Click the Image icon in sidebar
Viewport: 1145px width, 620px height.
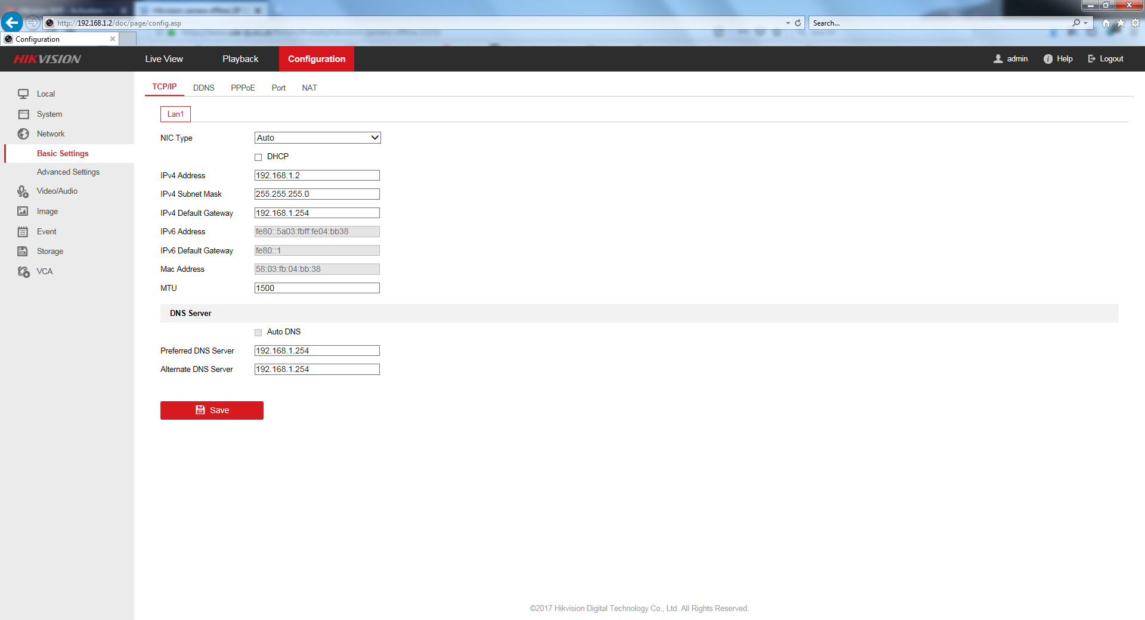tap(23, 211)
